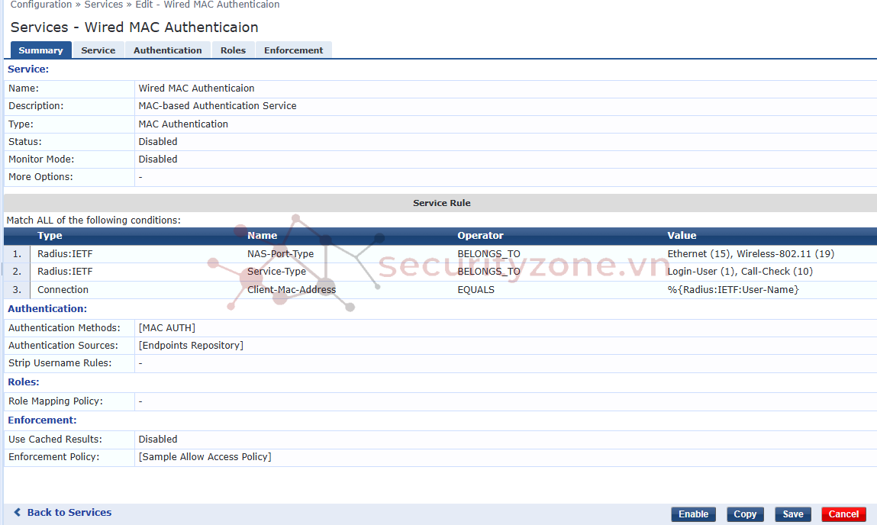Select the Roles tab
The image size is (877, 525).
point(233,50)
